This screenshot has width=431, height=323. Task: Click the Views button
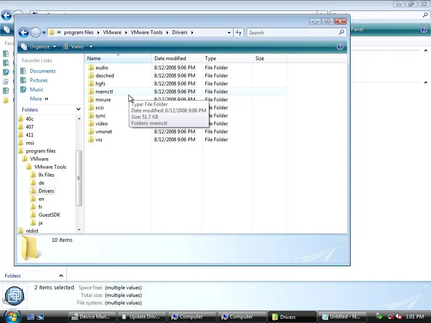[73, 47]
